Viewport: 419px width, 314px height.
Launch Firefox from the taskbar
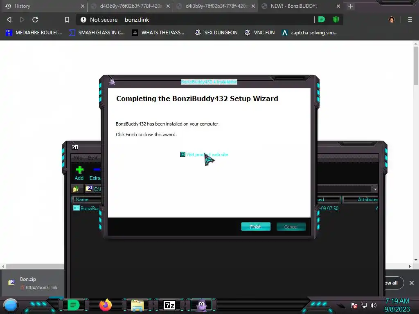click(x=106, y=305)
